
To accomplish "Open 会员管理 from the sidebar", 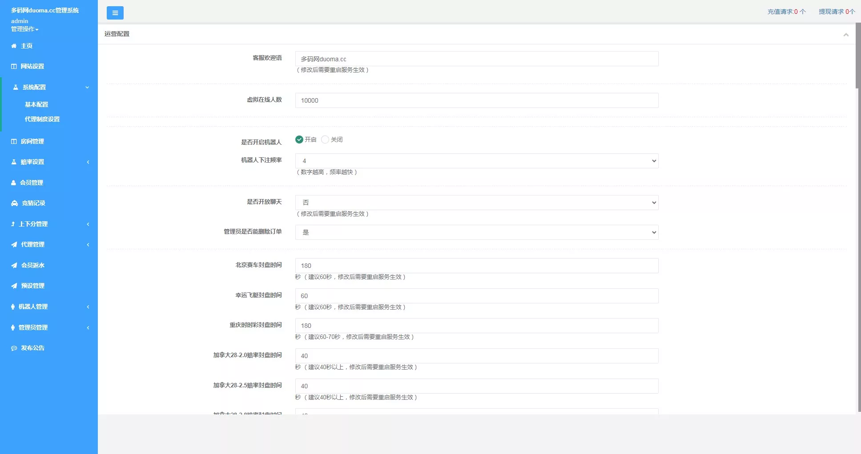I will click(x=31, y=183).
